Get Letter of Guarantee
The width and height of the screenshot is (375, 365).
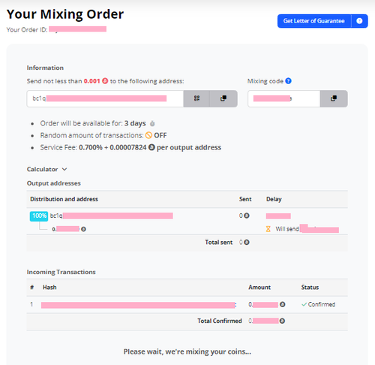[x=314, y=21]
